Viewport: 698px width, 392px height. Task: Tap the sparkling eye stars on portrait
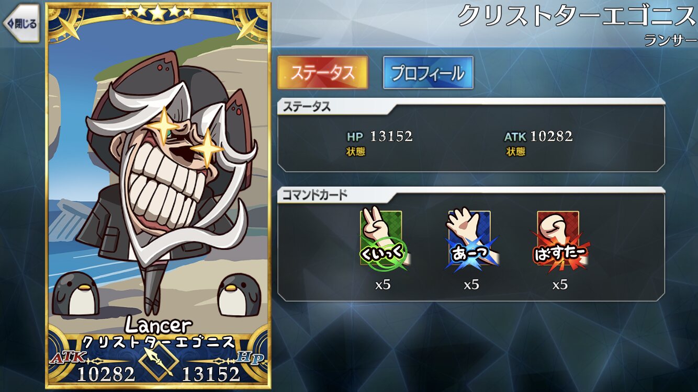click(187, 135)
